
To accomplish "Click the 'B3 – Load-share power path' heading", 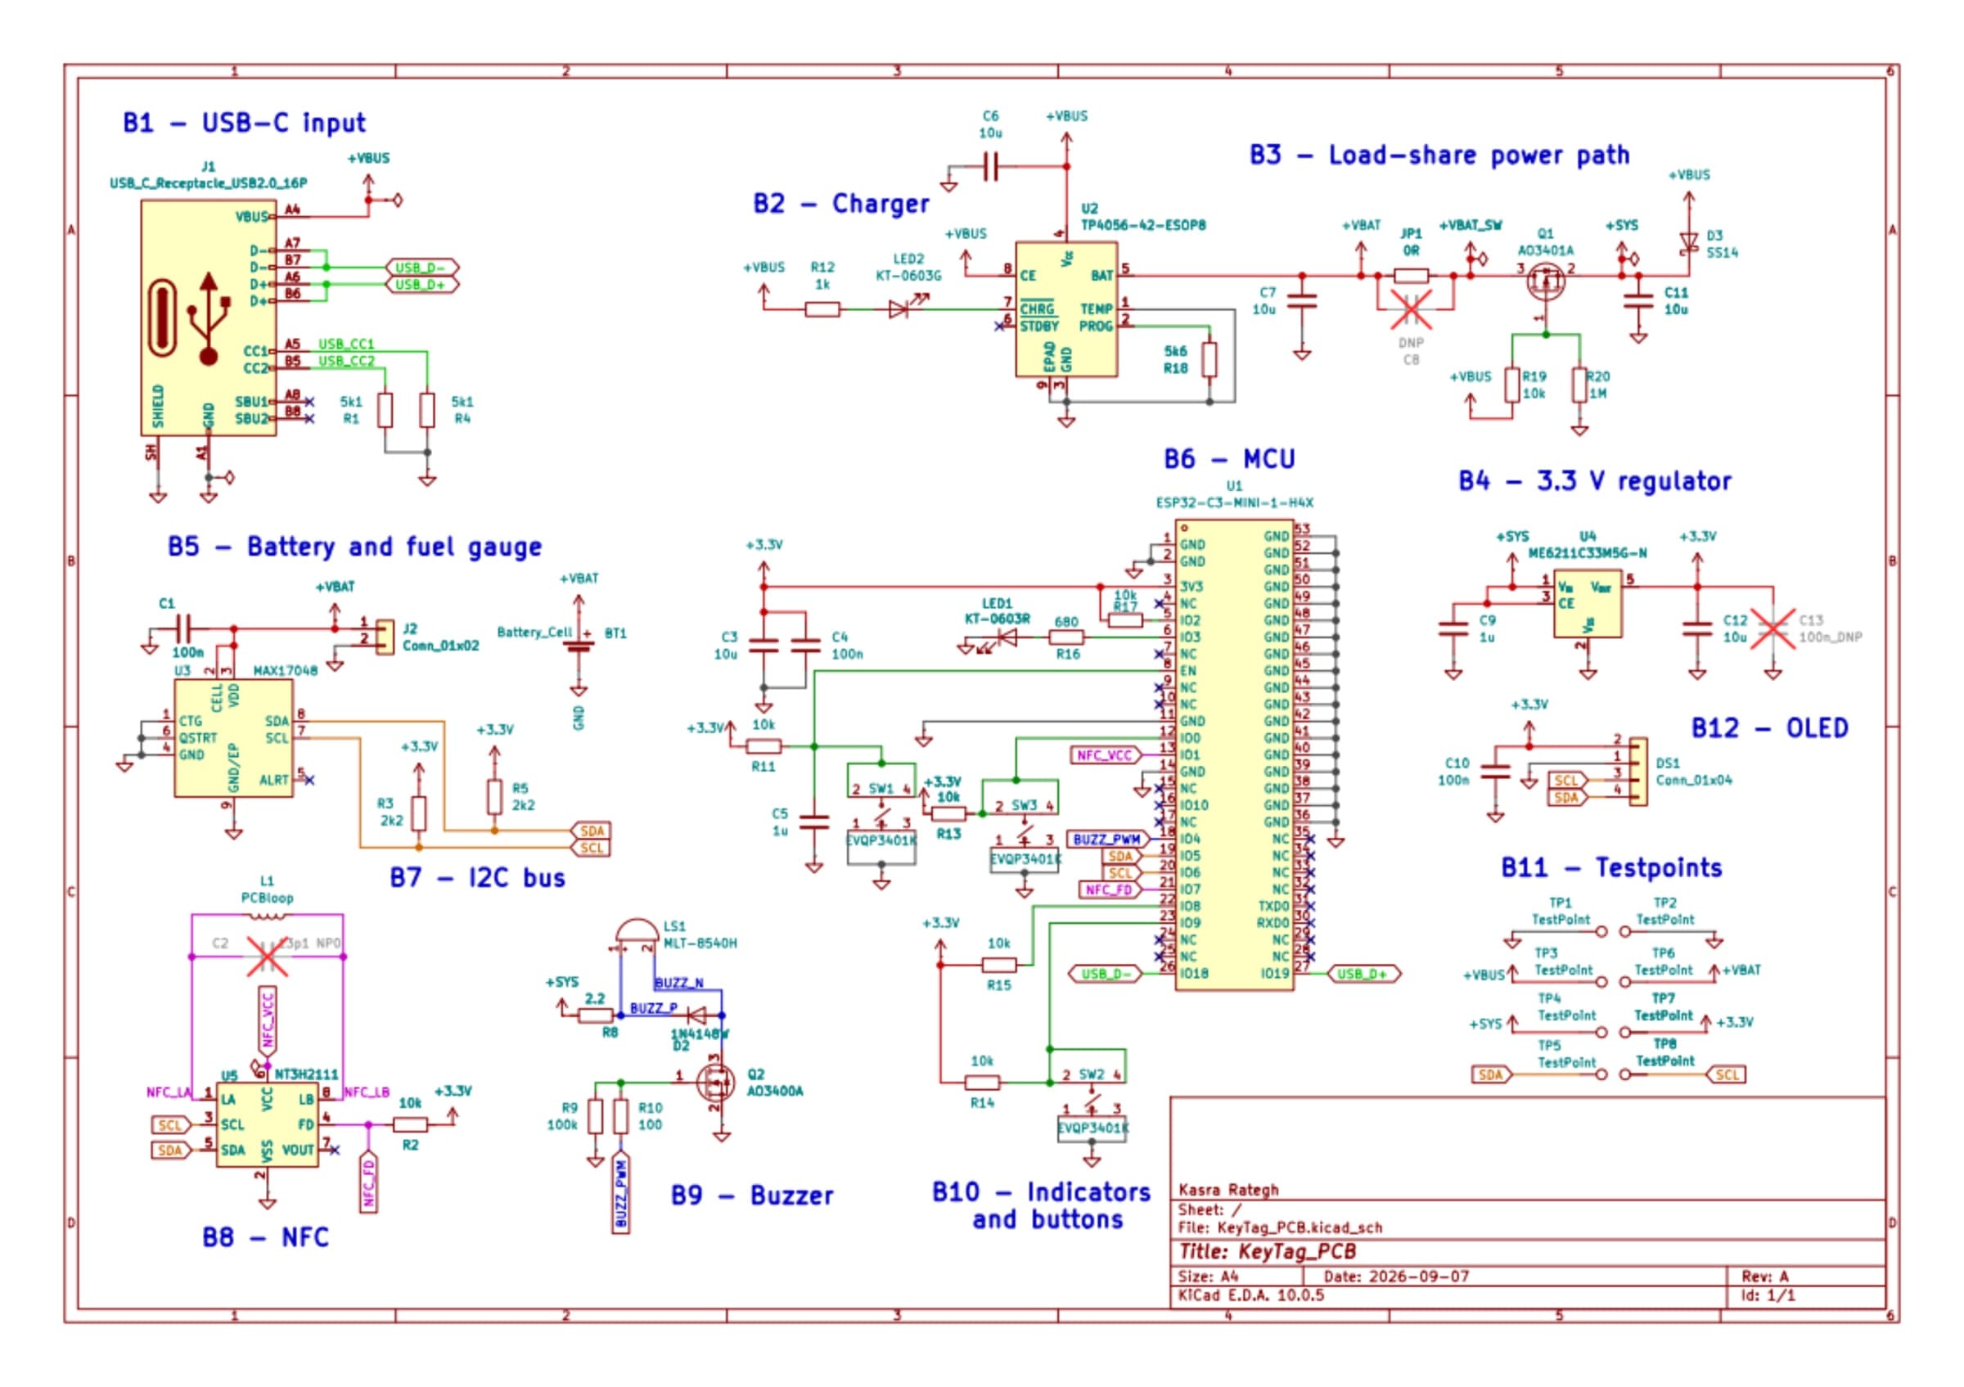I will click(1439, 155).
